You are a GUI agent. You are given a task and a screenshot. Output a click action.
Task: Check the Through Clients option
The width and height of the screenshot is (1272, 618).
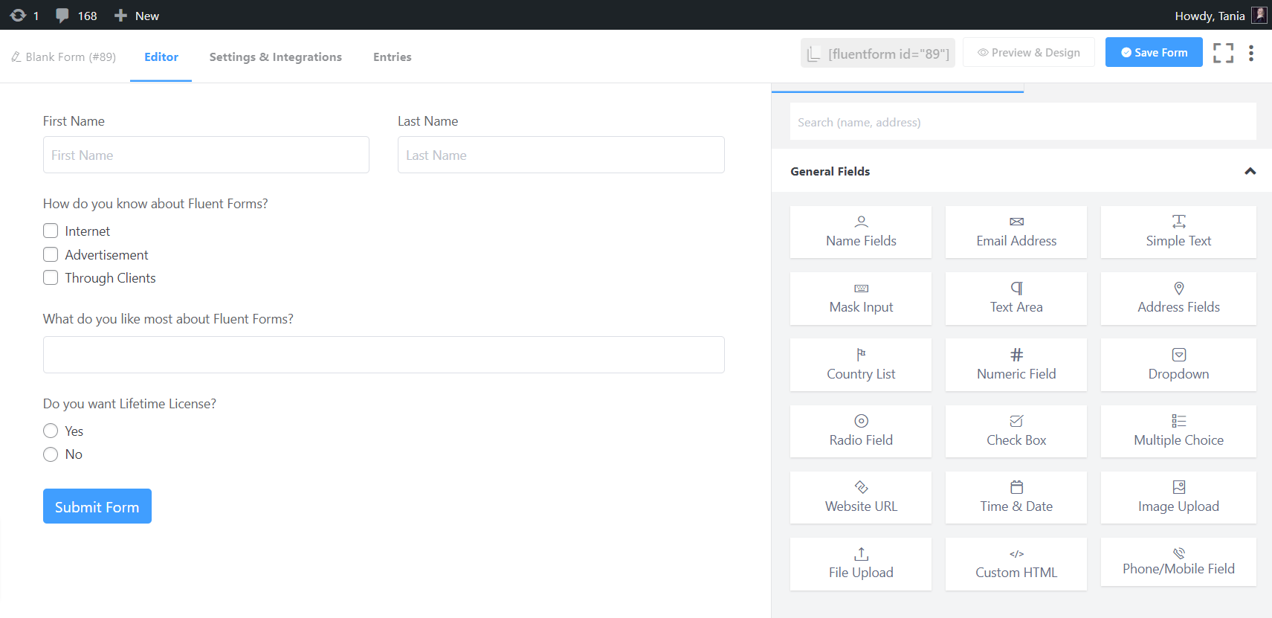pyautogui.click(x=51, y=277)
